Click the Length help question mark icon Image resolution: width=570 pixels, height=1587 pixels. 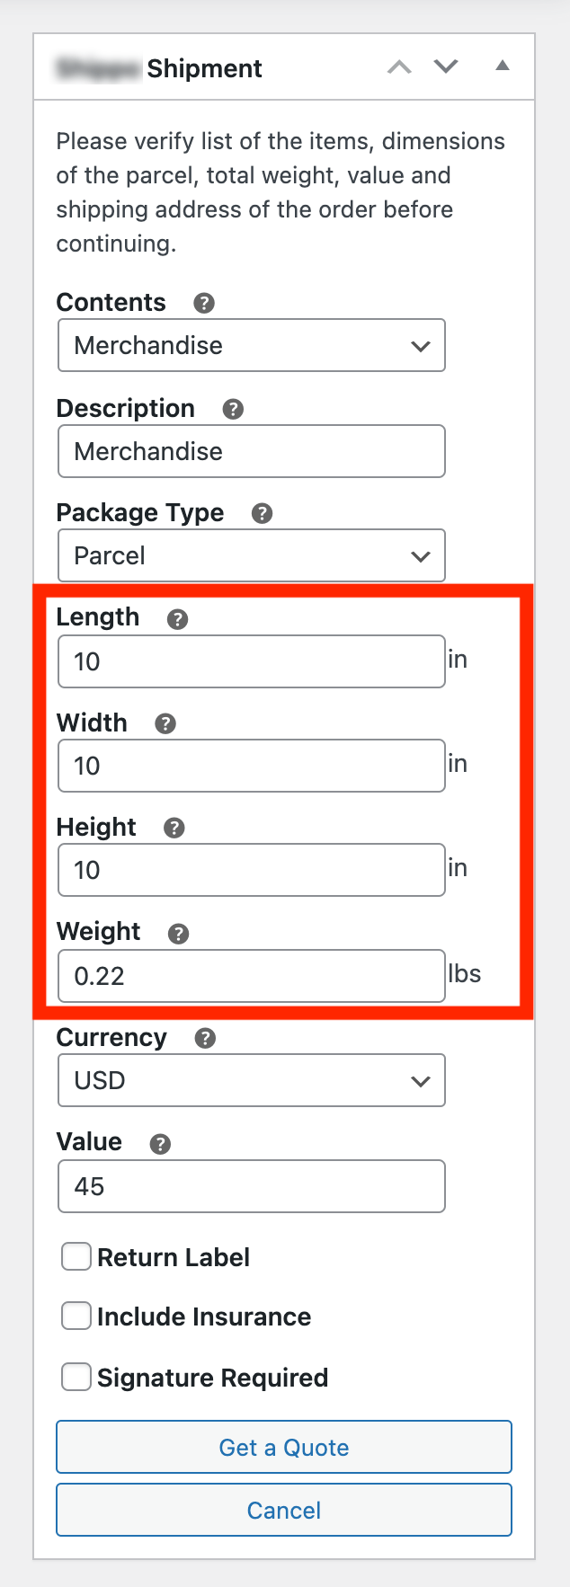pos(176,617)
